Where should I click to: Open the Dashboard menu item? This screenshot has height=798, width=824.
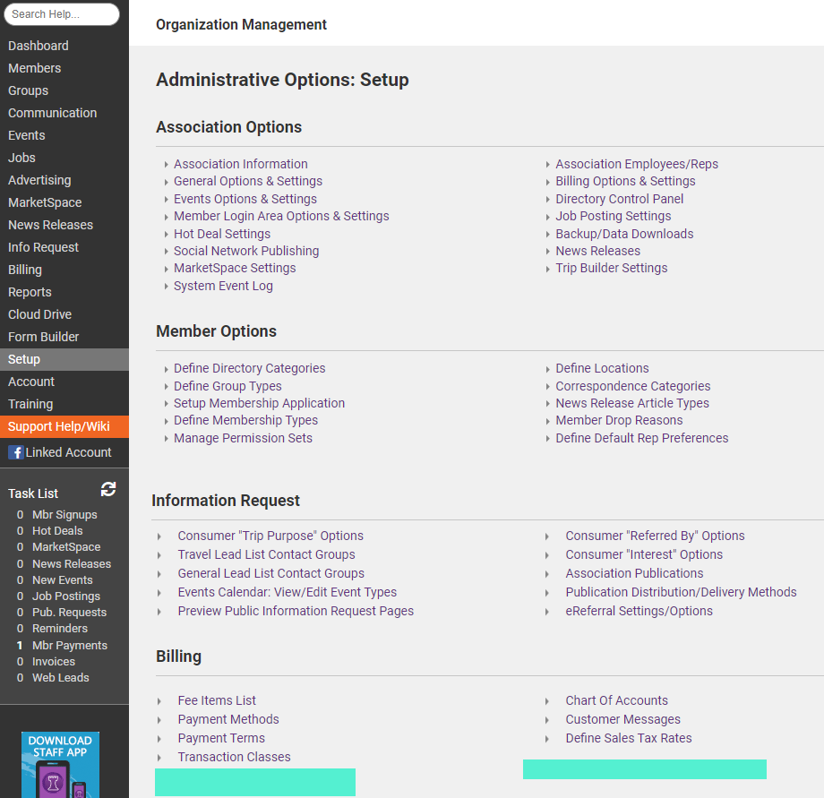39,46
